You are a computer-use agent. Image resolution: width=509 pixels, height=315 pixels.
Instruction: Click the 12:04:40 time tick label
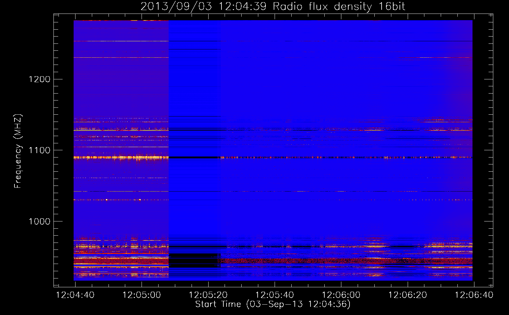point(75,295)
